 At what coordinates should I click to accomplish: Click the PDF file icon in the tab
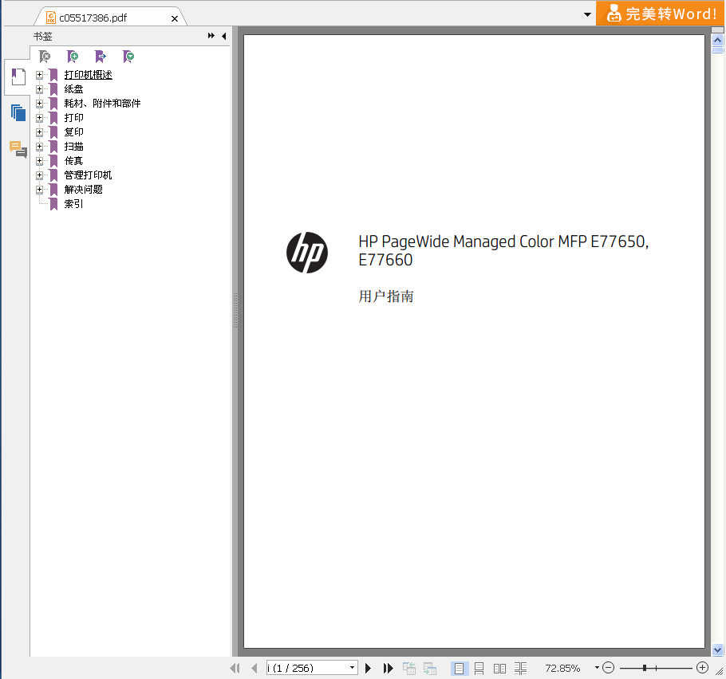click(51, 18)
